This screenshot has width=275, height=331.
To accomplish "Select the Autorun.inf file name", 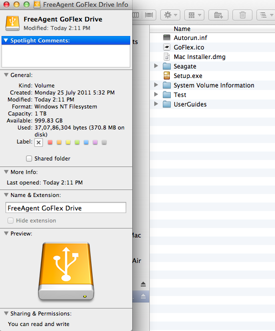I will [x=190, y=38].
